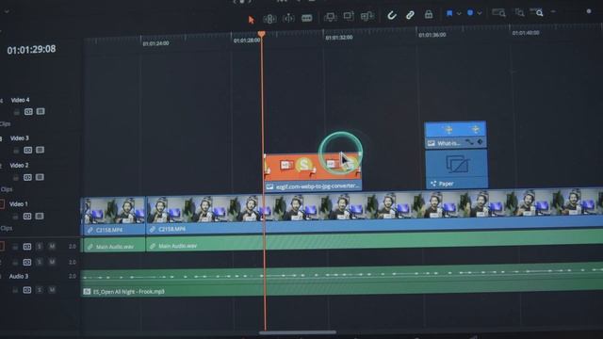Screen dimensions: 603x339
Task: Click keyframe diamond icon on What-is clip
Action: click(x=480, y=142)
